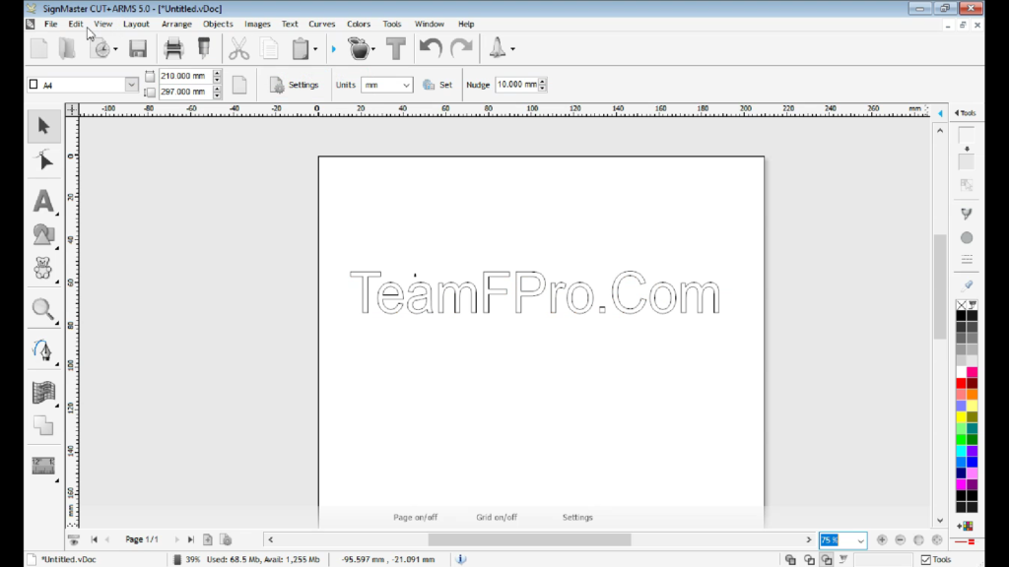This screenshot has width=1009, height=567.
Task: Click the scissors Cut icon
Action: point(238,49)
